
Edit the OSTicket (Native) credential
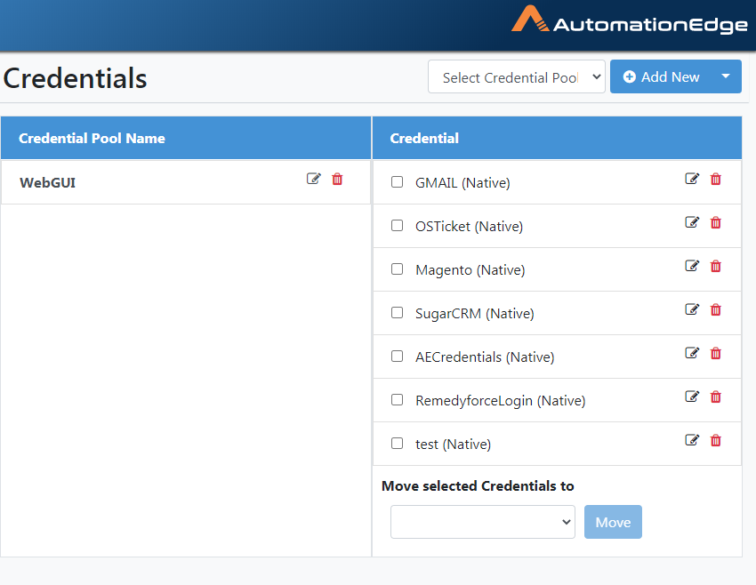(692, 222)
